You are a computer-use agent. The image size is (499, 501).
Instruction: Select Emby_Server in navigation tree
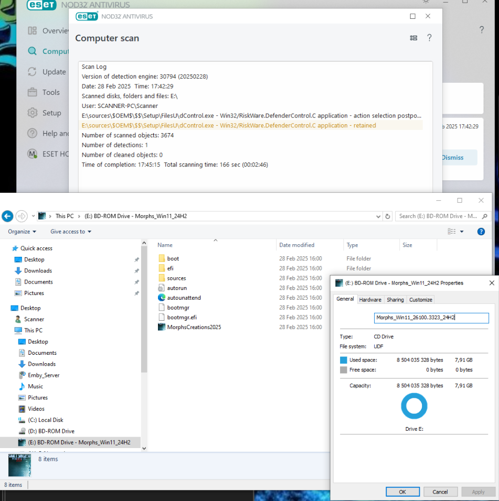44,375
